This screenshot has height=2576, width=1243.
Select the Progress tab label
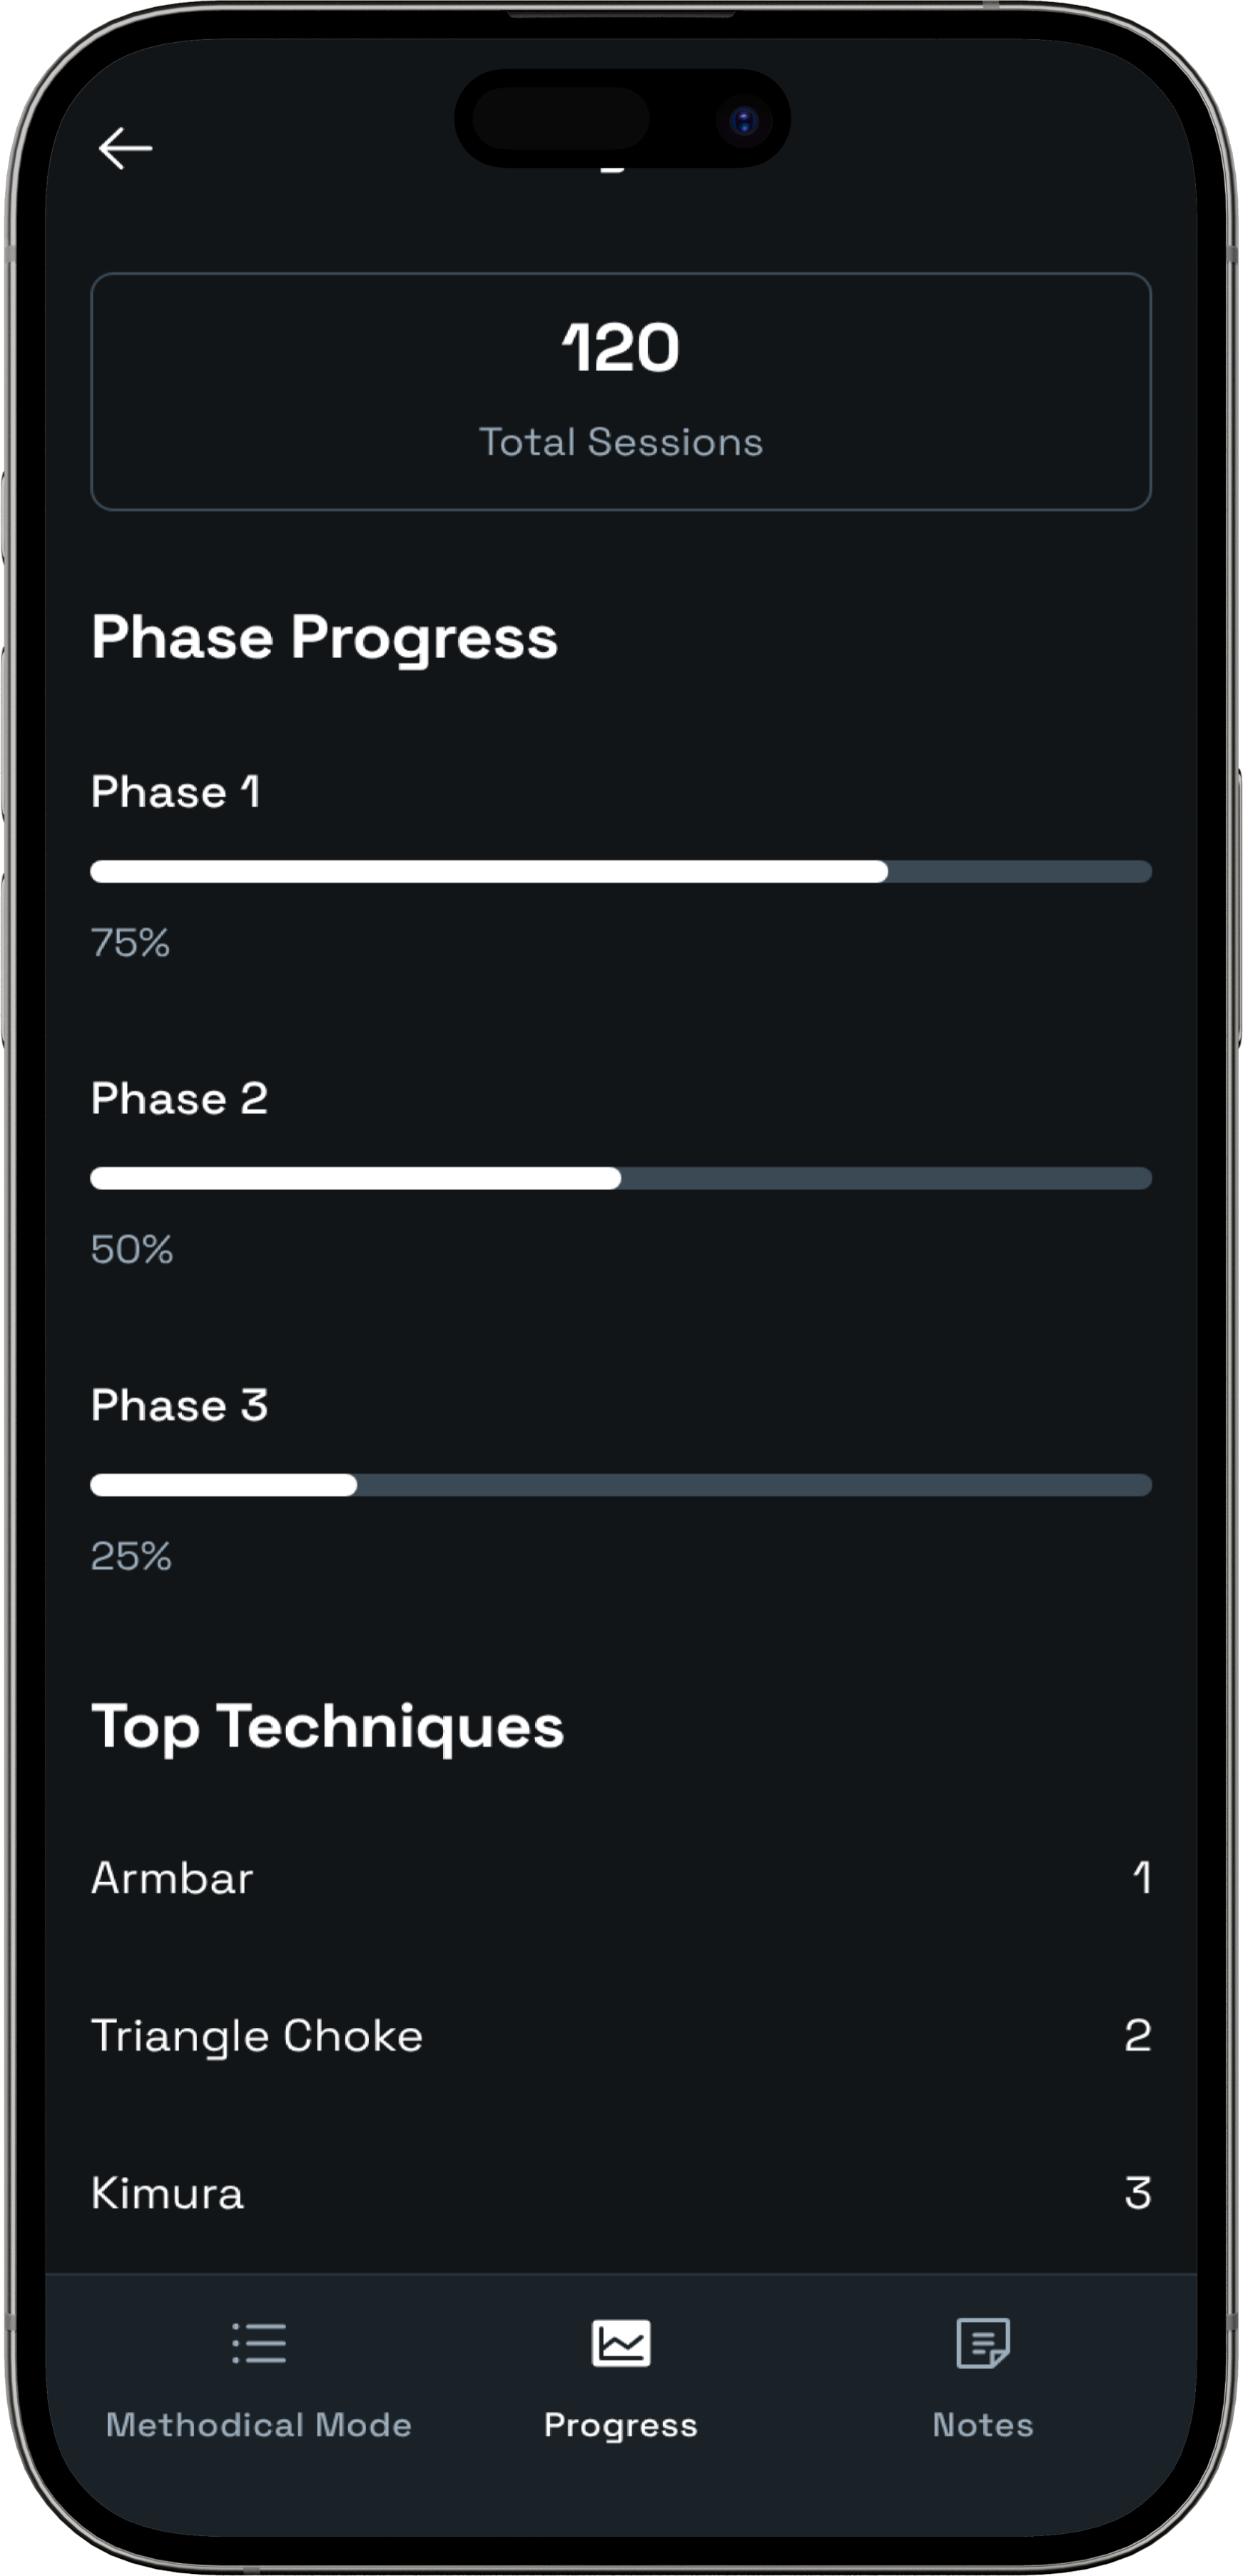pyautogui.click(x=621, y=2425)
